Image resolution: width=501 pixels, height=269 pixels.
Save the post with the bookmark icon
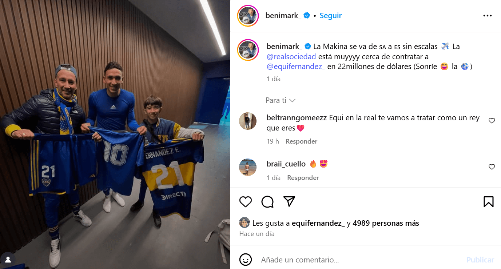pyautogui.click(x=488, y=201)
